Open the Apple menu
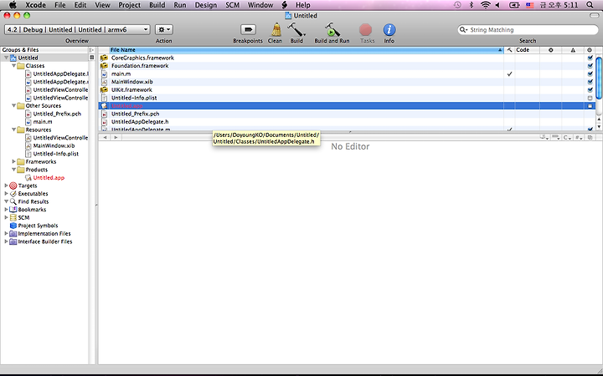 tap(13, 5)
